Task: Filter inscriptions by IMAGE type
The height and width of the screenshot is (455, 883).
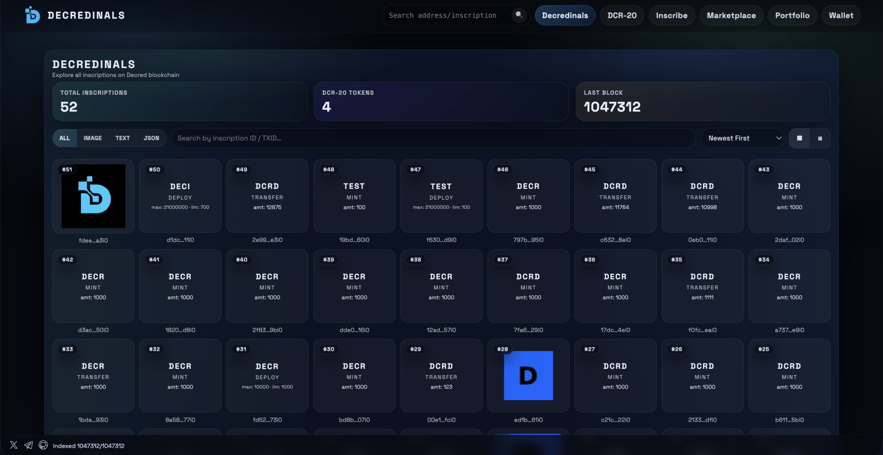Action: click(x=92, y=138)
